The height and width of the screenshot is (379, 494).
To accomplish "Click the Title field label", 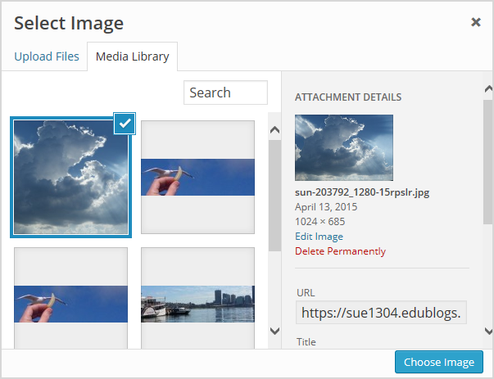I will pos(306,342).
